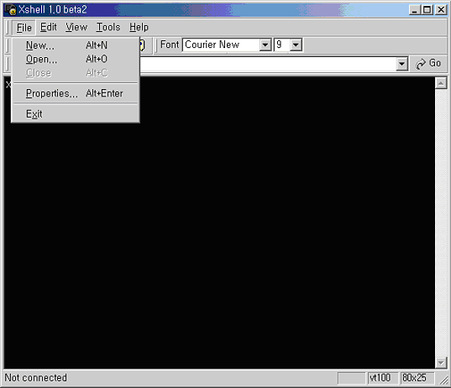Screen dimensions: 451x388
Task: Expand the Courier New font dropdown
Action: 265,45
